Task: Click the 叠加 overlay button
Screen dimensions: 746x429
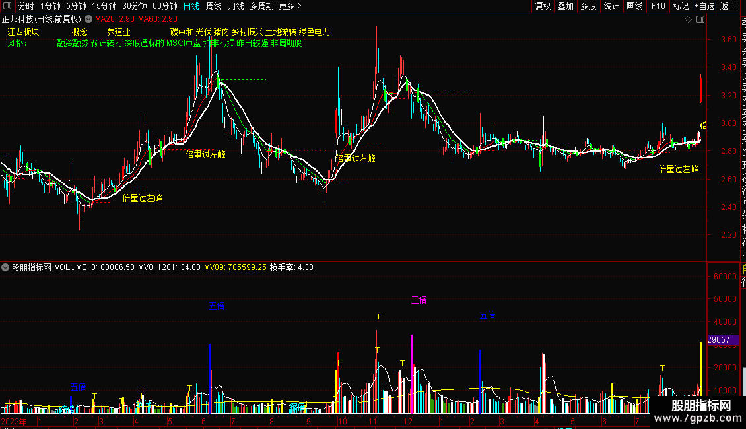Action: (565, 6)
